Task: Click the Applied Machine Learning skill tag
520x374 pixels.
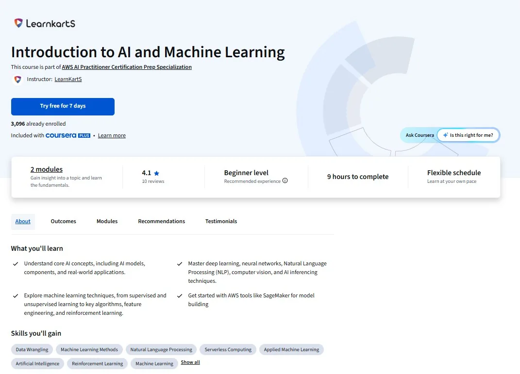Action: pyautogui.click(x=291, y=349)
